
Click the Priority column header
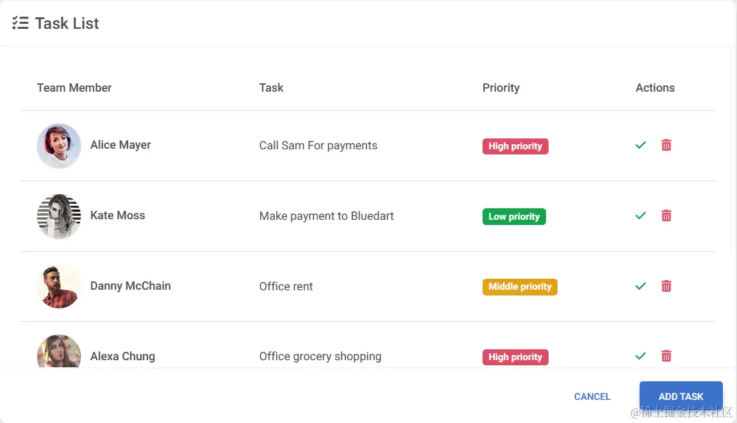tap(501, 88)
